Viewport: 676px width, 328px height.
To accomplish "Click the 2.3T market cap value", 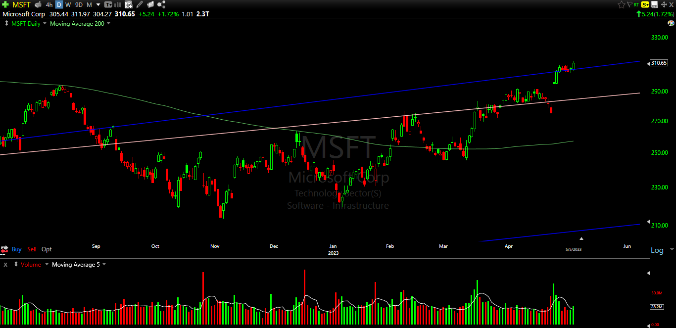I will coord(202,14).
